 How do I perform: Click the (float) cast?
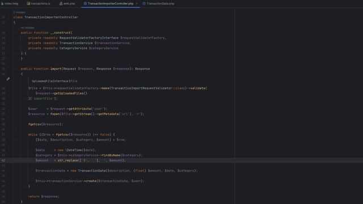tap(140, 171)
